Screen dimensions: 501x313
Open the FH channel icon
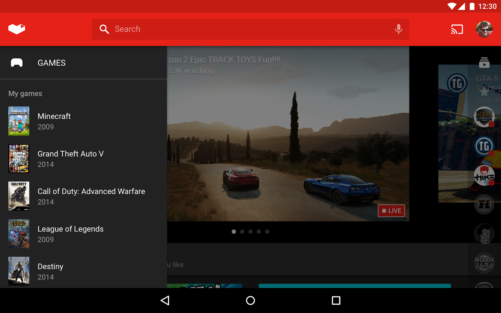pos(484,204)
